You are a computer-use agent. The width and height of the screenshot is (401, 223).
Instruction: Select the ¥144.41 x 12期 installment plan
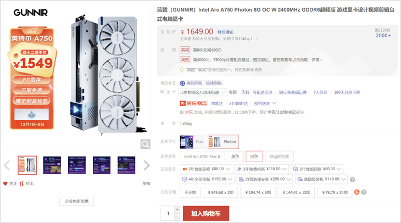point(296,192)
